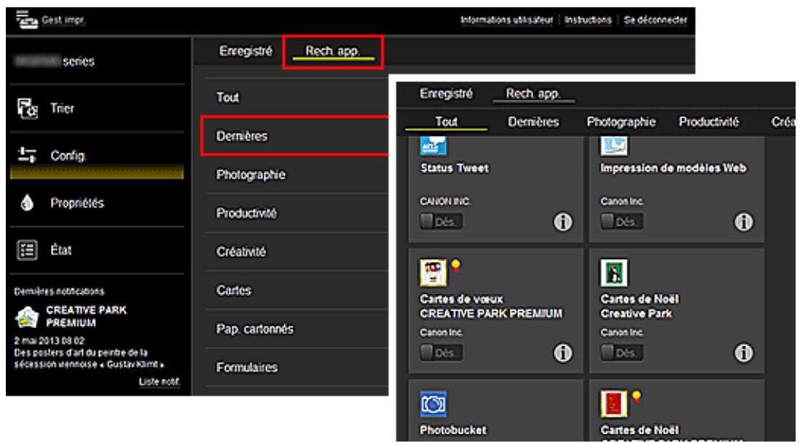Select the Tout category tab
Screen dimensions: 800x443
click(x=447, y=121)
